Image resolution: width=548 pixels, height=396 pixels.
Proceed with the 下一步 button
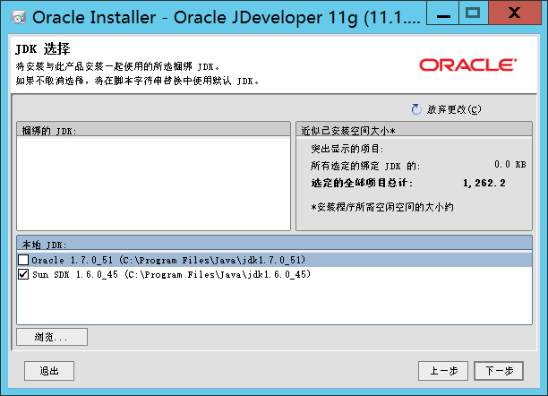499,371
